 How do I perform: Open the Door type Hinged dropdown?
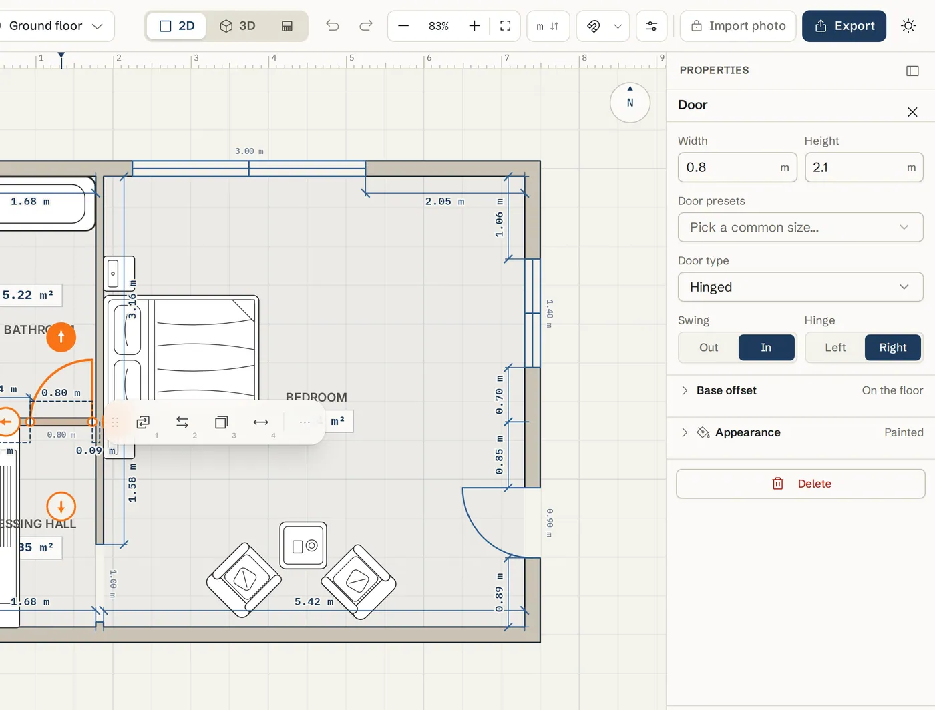800,287
